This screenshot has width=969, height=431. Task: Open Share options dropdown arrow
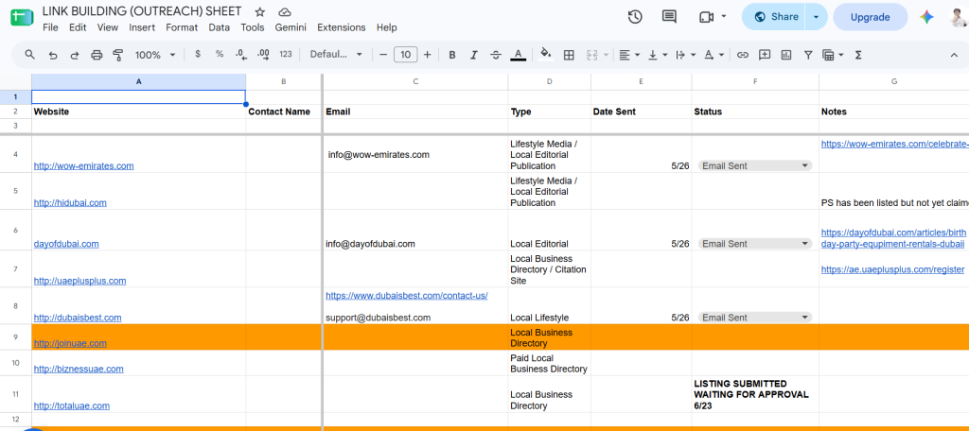coord(816,17)
